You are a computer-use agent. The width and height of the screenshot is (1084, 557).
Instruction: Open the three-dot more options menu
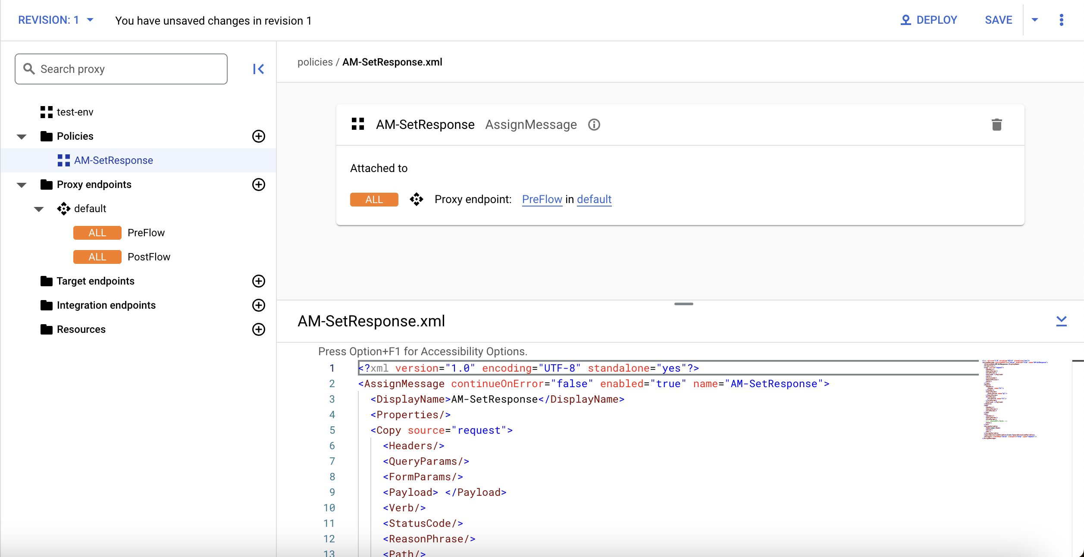coord(1061,20)
